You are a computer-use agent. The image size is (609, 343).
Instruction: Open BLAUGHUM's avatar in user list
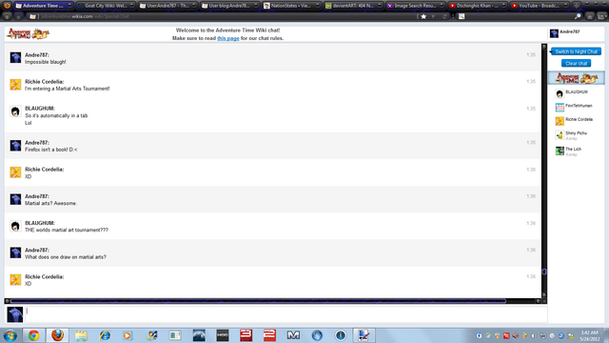(x=560, y=93)
